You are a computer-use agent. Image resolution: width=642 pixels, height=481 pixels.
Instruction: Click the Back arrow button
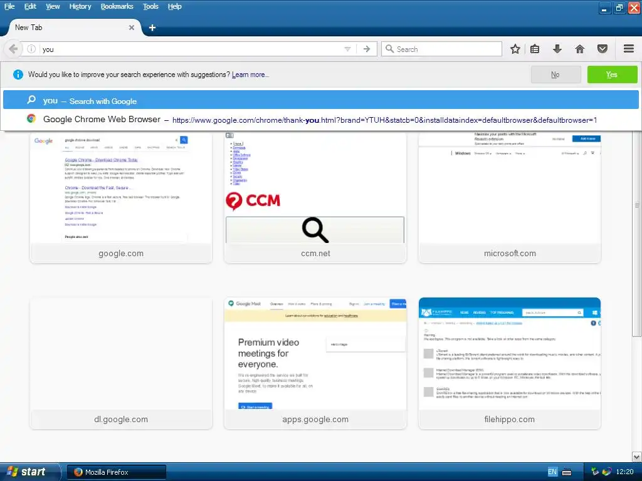tap(13, 49)
